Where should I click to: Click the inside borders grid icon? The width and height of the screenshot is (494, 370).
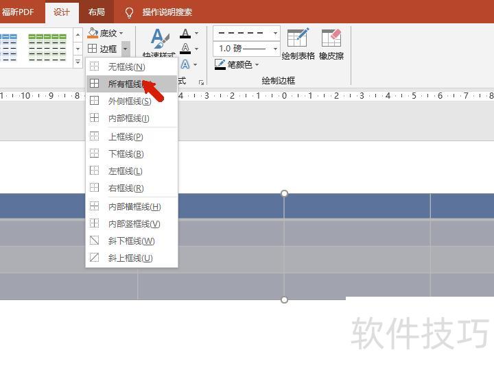click(x=94, y=118)
